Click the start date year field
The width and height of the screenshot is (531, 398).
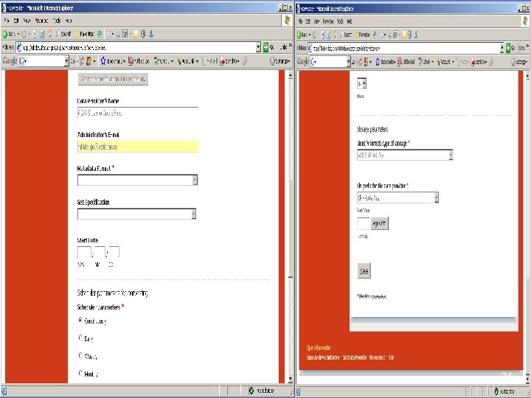click(x=84, y=253)
